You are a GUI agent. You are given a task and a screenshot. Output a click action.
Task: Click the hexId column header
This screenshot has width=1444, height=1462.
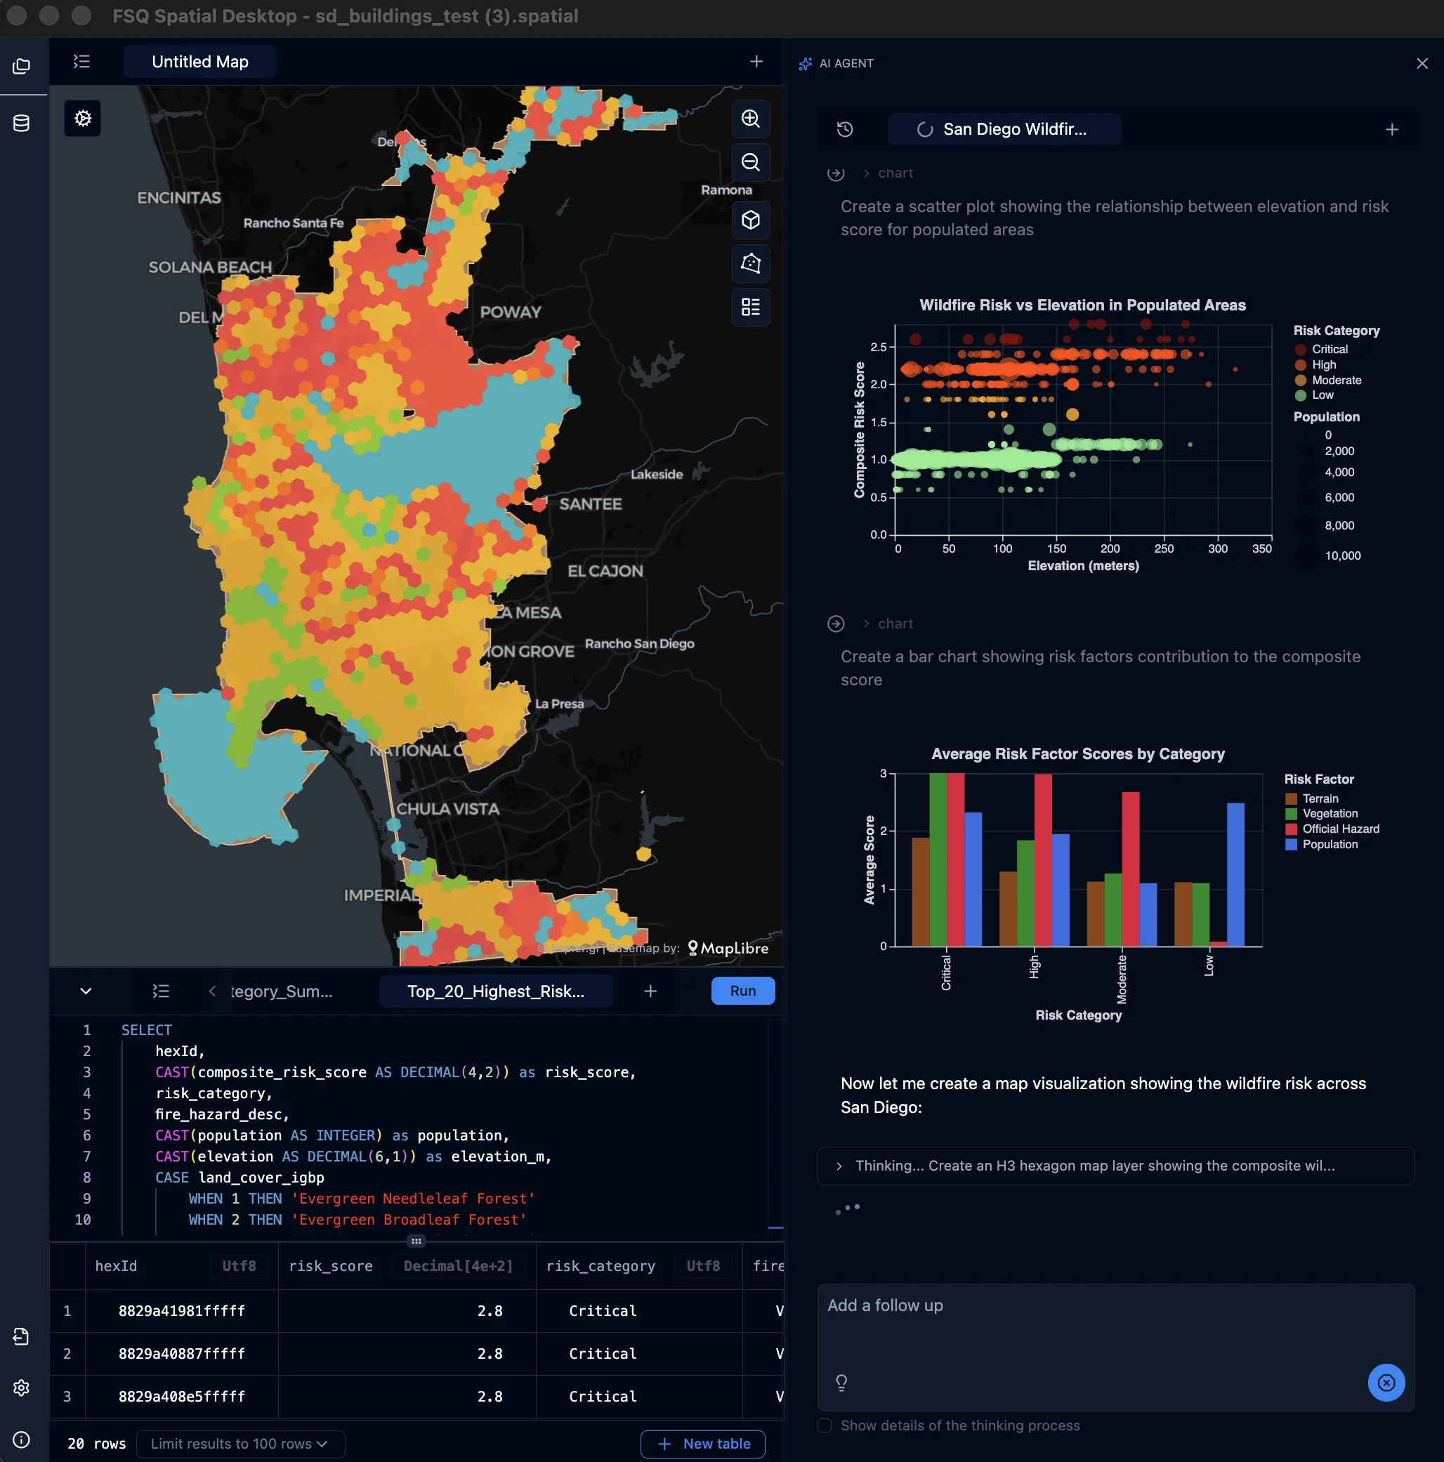(x=182, y=1266)
